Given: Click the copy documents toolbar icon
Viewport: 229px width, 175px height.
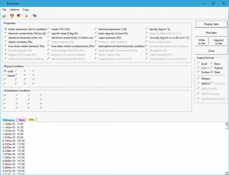Looking at the screenshot, I should [x=35, y=16].
